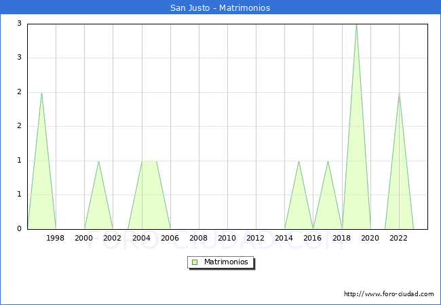Click the 0 label on y-axis

pos(20,229)
